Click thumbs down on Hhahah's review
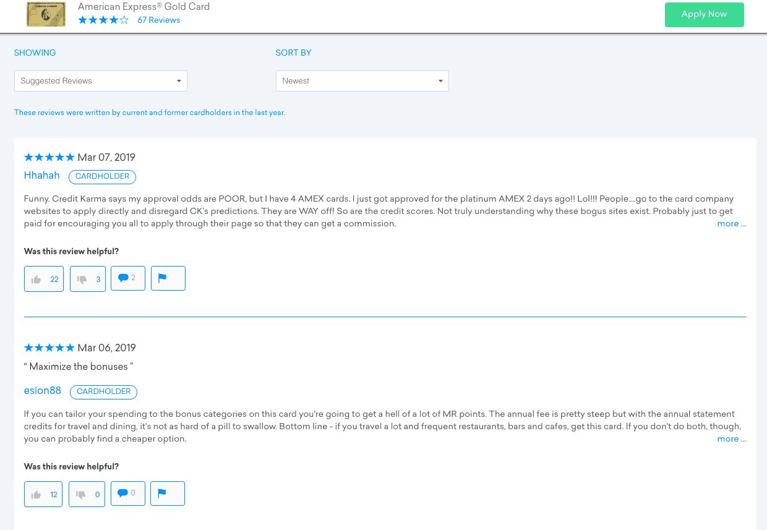The height and width of the screenshot is (530, 767). [x=88, y=279]
